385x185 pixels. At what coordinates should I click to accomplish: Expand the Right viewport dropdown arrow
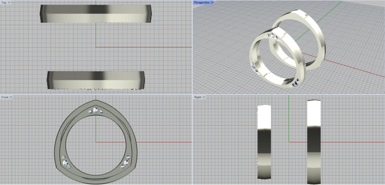pos(204,97)
